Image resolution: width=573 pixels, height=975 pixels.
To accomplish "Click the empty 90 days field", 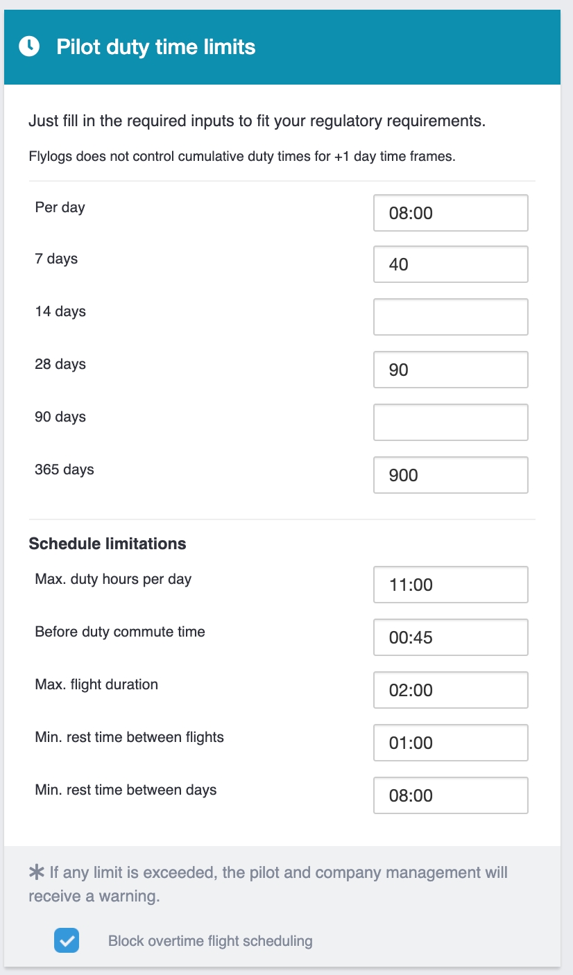I will coord(450,422).
